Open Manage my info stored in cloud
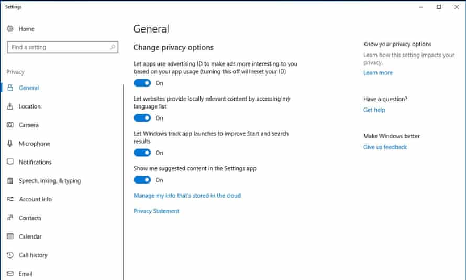 tap(187, 196)
